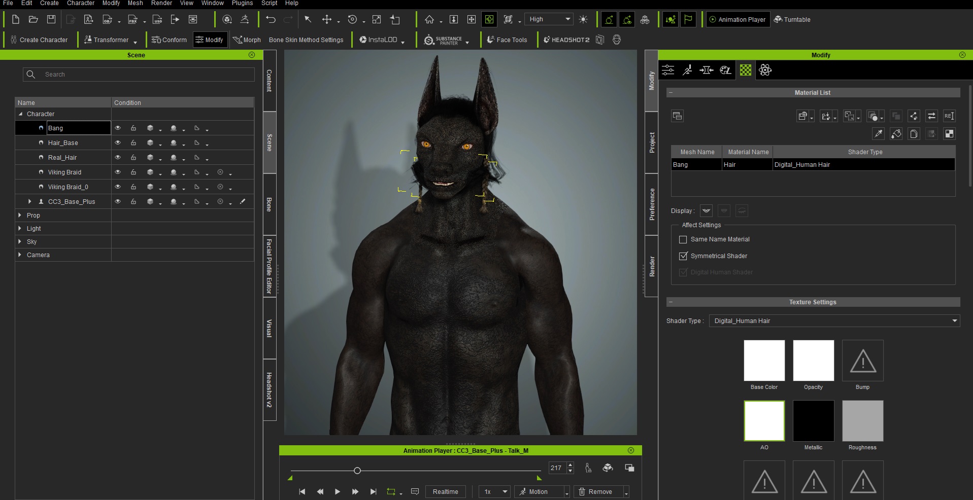Click the Home camera view icon
Image resolution: width=973 pixels, height=500 pixels.
pyautogui.click(x=429, y=19)
